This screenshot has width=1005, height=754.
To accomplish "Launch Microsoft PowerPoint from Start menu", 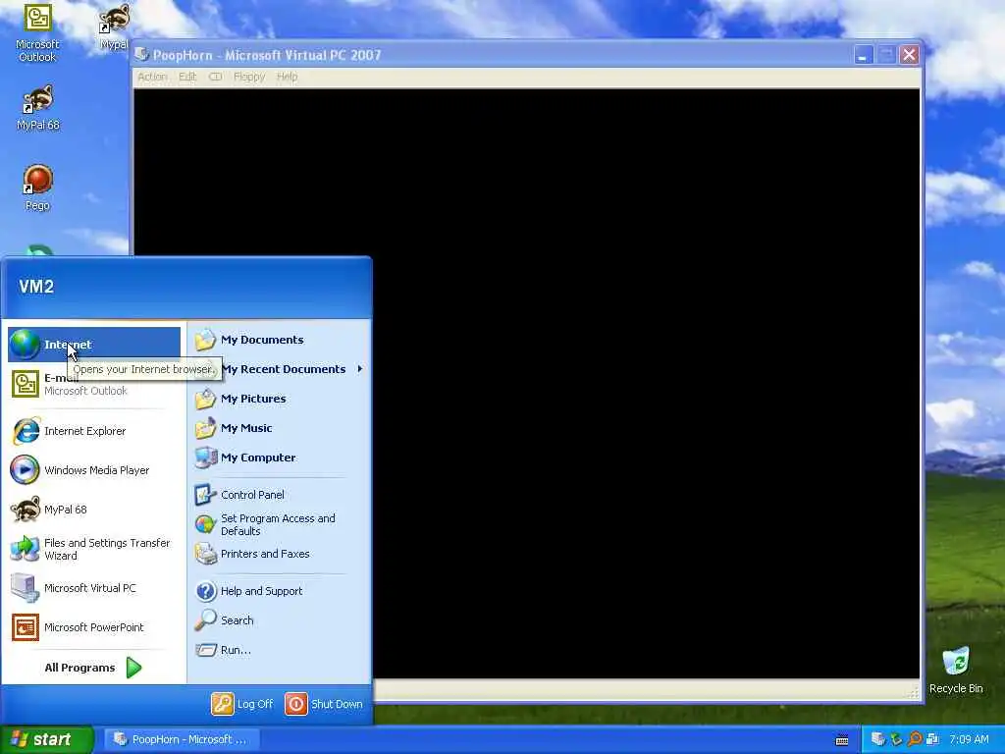I will coord(94,627).
